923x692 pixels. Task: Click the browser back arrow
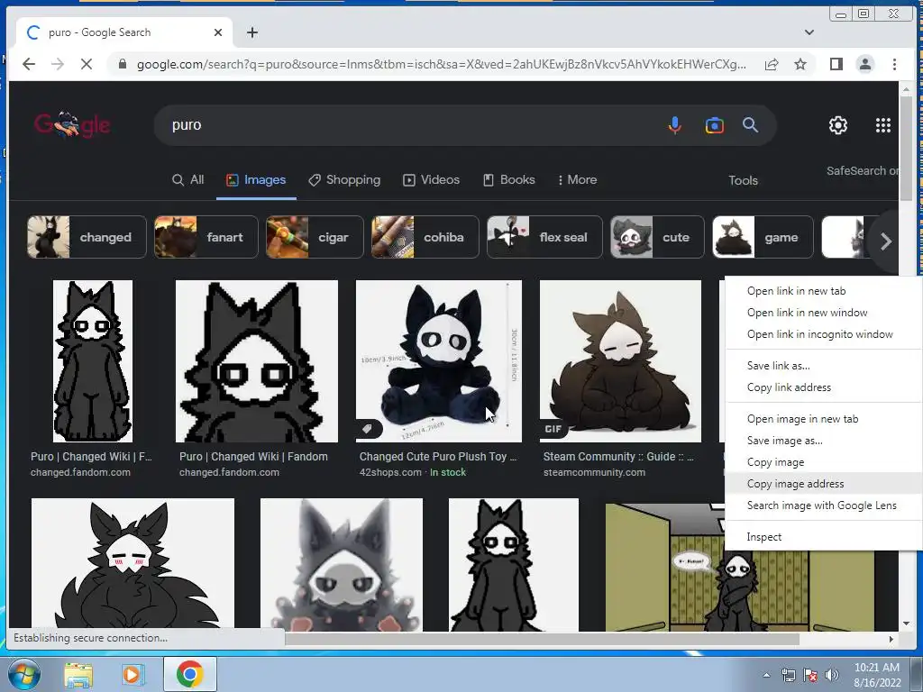pyautogui.click(x=28, y=64)
